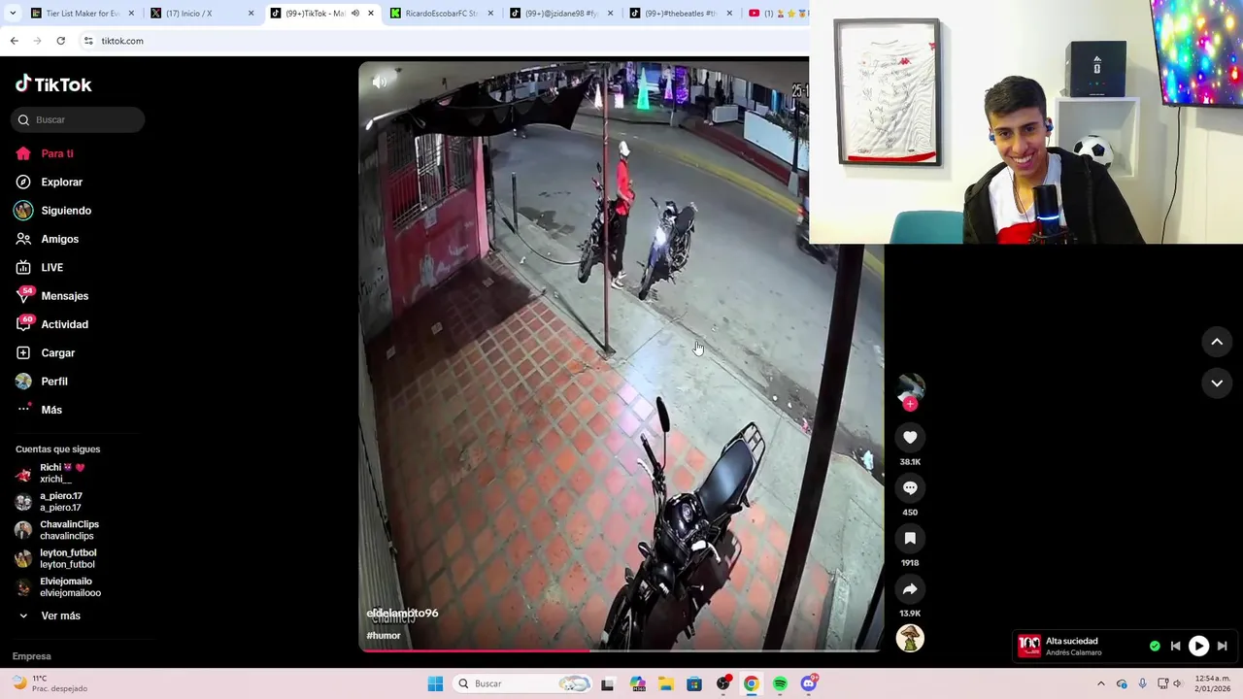Screen dimensions: 1243x699
Task: Click the #humor hashtag
Action: click(384, 636)
